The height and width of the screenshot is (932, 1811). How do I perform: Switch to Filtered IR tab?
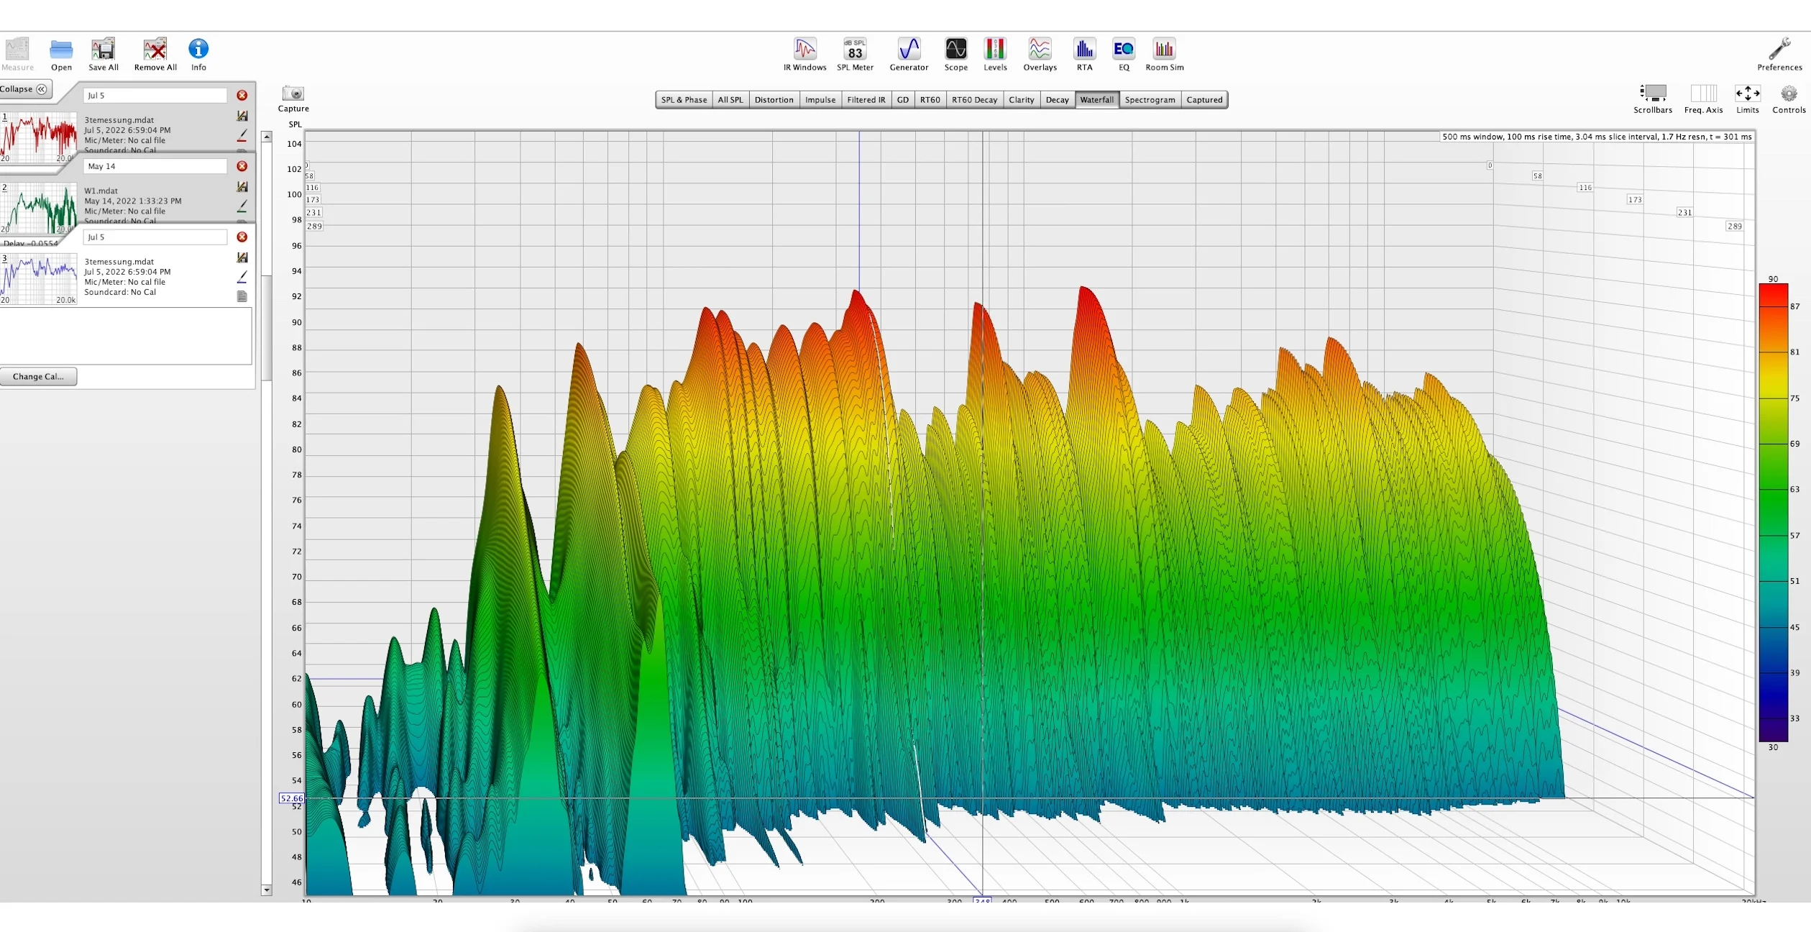click(x=866, y=100)
